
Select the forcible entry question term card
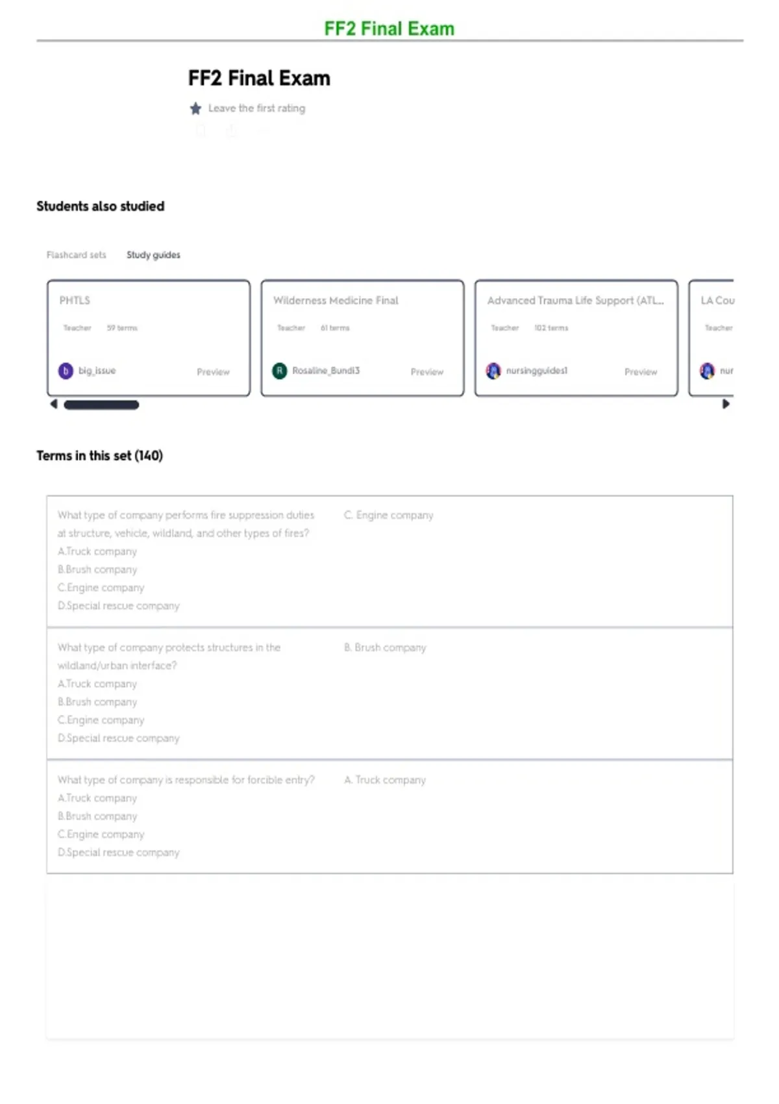pos(389,817)
